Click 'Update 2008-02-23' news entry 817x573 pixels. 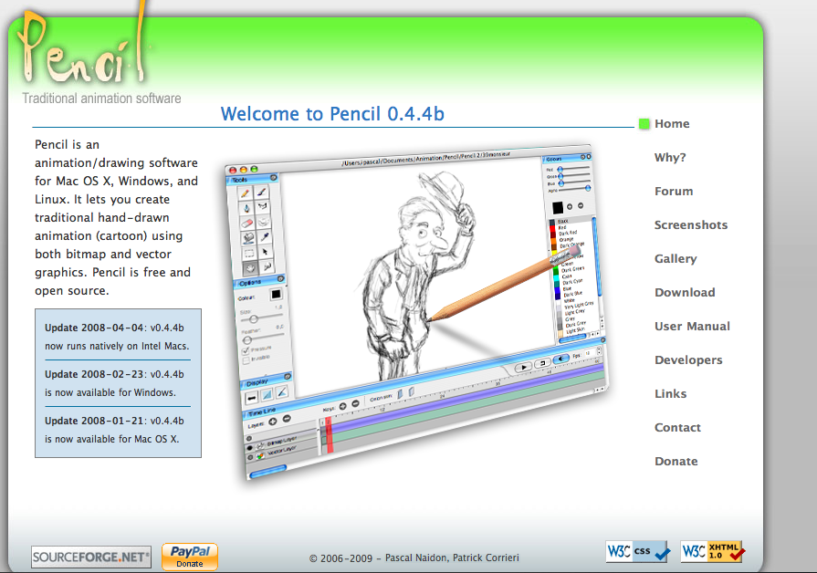pyautogui.click(x=114, y=383)
